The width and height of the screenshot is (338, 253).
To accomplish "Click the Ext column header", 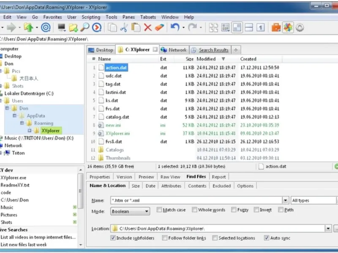I will click(163, 59).
